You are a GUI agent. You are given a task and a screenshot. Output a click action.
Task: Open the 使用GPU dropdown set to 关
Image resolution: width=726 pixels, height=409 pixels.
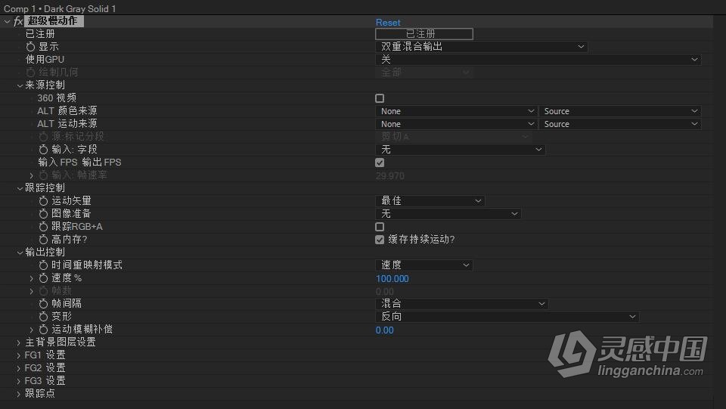[538, 59]
